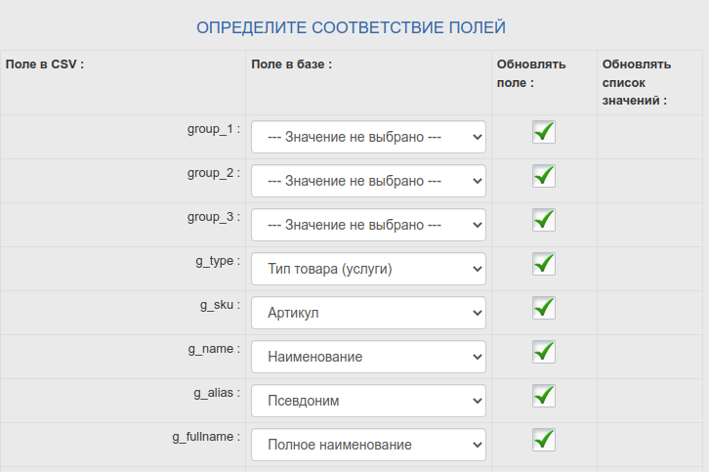Click the 'Поле в базе' column header
Screen dimensions: 709x472
point(292,64)
